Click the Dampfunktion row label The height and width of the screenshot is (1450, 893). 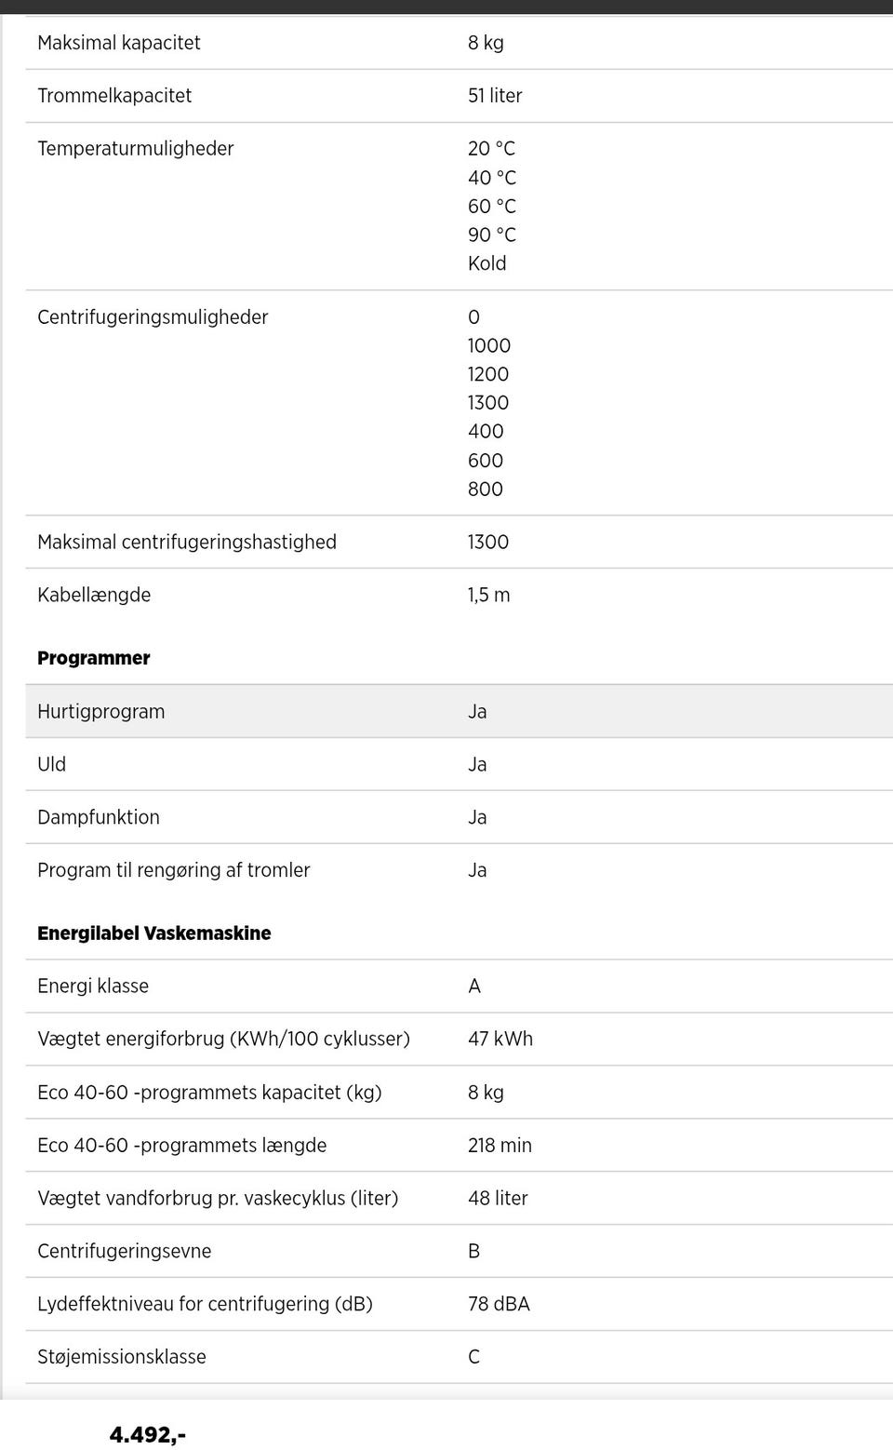[x=98, y=818]
